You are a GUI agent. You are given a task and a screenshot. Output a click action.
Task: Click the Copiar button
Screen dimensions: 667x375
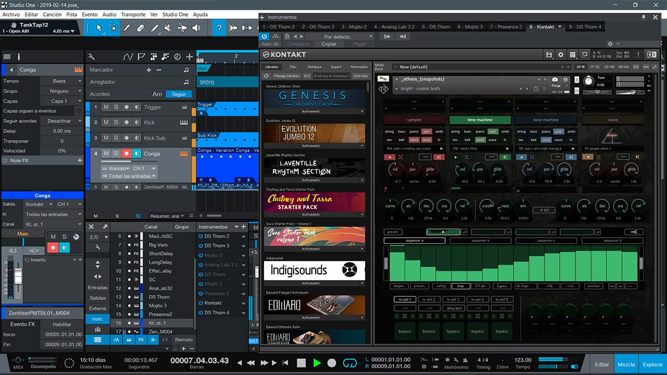tap(329, 44)
